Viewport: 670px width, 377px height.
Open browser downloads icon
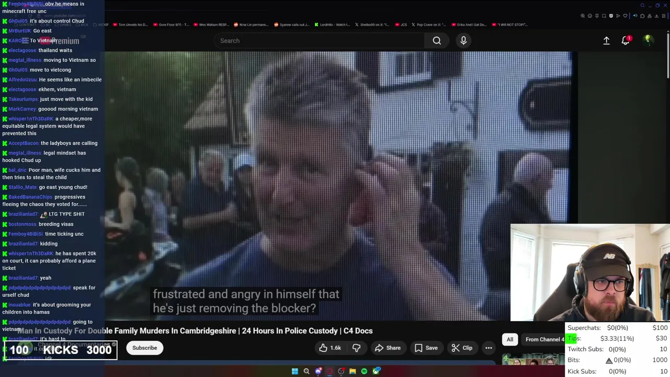pos(656,16)
